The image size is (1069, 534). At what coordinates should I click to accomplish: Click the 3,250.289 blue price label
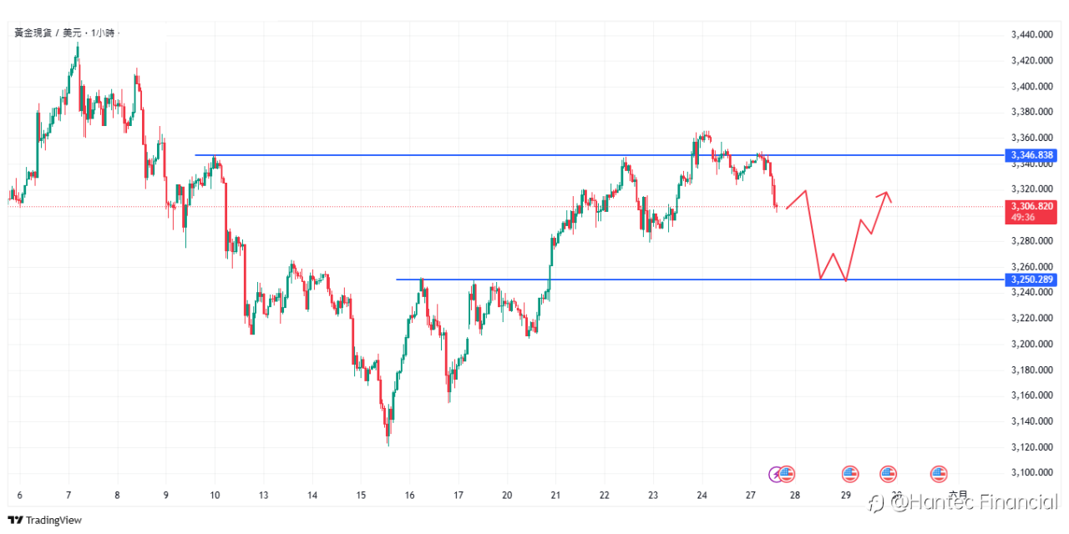point(1032,280)
